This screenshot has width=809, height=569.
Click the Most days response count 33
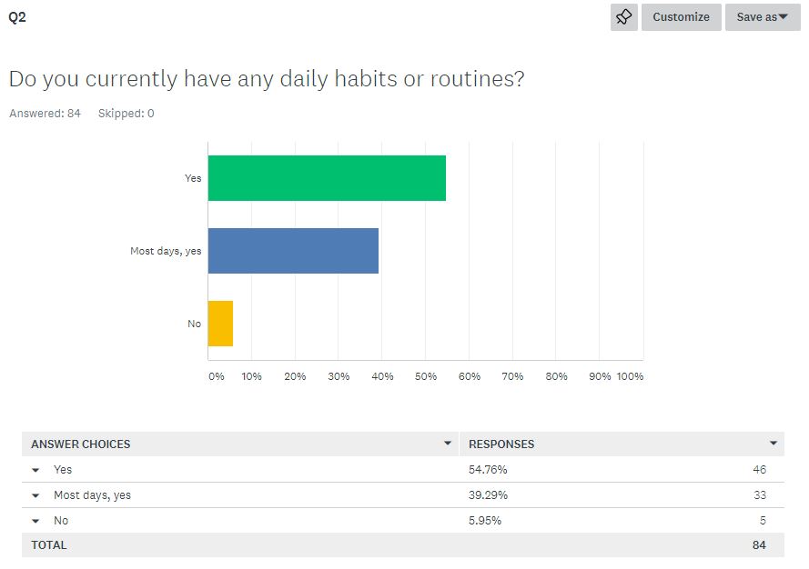(758, 495)
